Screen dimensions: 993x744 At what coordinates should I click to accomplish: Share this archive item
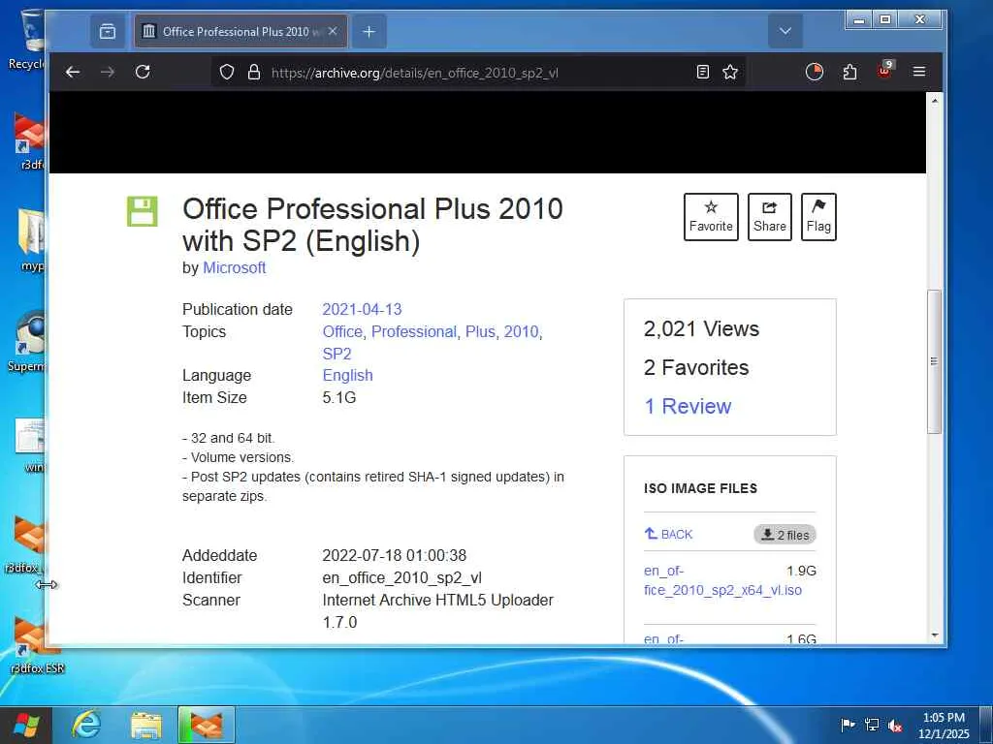(x=769, y=217)
